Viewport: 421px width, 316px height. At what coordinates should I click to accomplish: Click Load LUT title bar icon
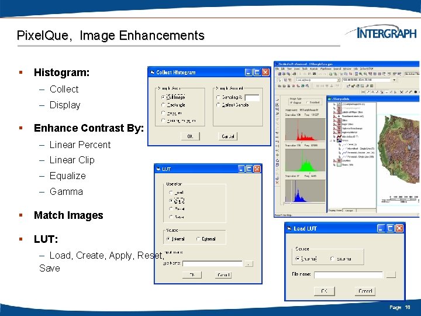289,228
